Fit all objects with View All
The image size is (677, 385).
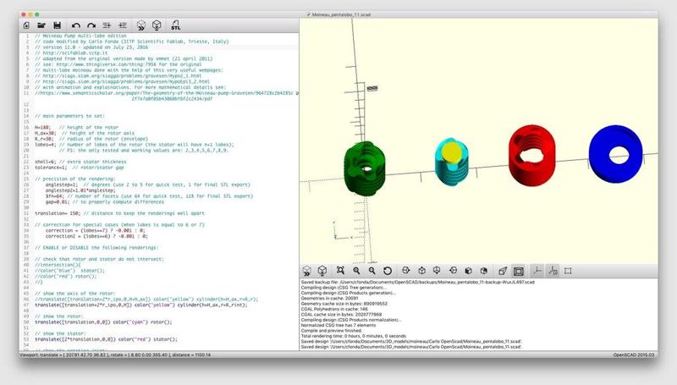[340, 271]
